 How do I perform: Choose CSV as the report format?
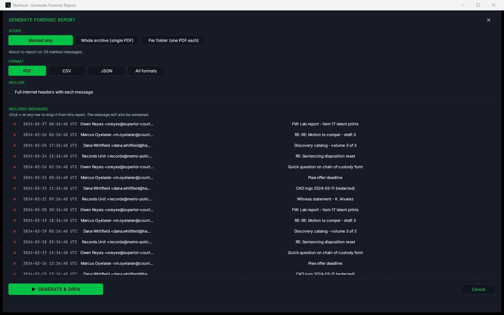coord(67,71)
